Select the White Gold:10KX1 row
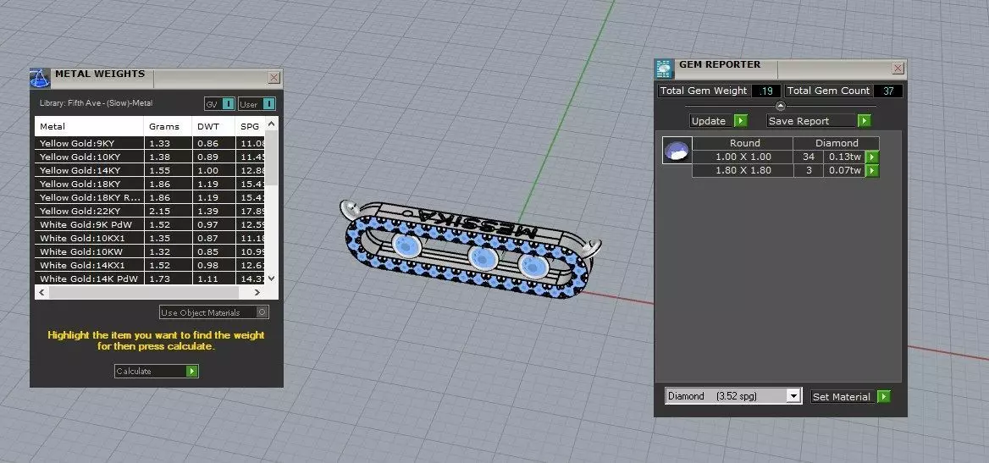Image resolution: width=989 pixels, height=463 pixels. pos(150,239)
